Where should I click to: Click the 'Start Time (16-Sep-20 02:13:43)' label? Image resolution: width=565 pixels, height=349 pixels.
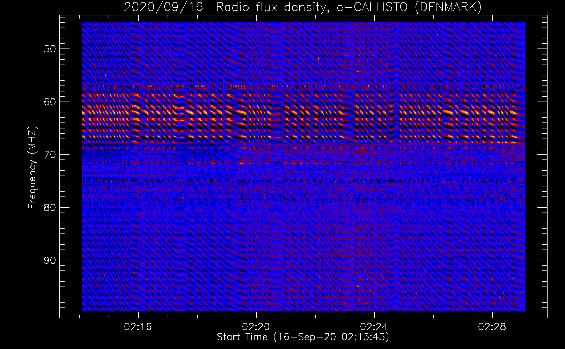[303, 337]
